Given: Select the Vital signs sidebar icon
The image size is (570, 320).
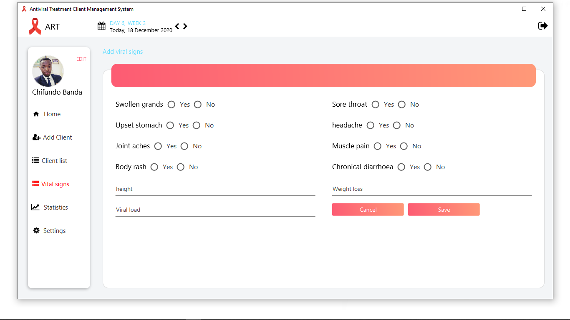Looking at the screenshot, I should 36,184.
